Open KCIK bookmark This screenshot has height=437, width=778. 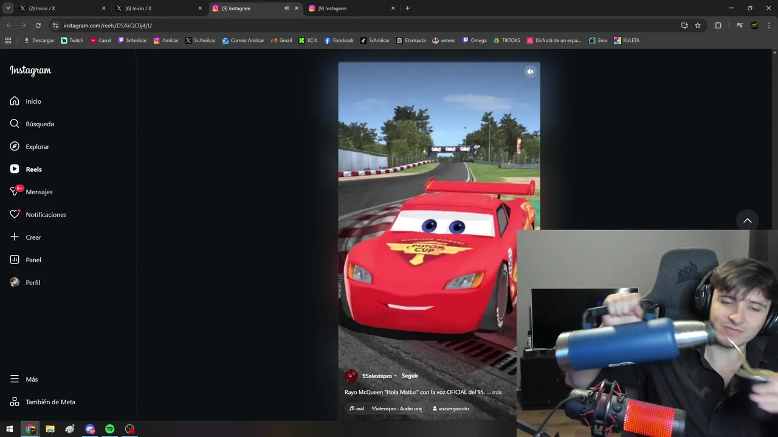click(x=308, y=41)
